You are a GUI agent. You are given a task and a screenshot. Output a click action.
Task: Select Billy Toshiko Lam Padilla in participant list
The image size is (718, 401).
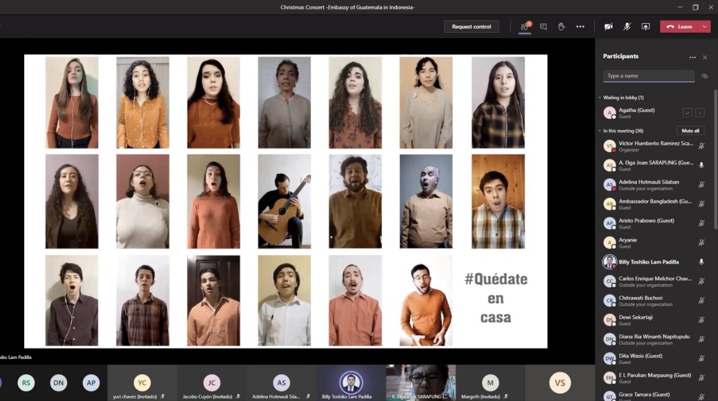coord(649,262)
